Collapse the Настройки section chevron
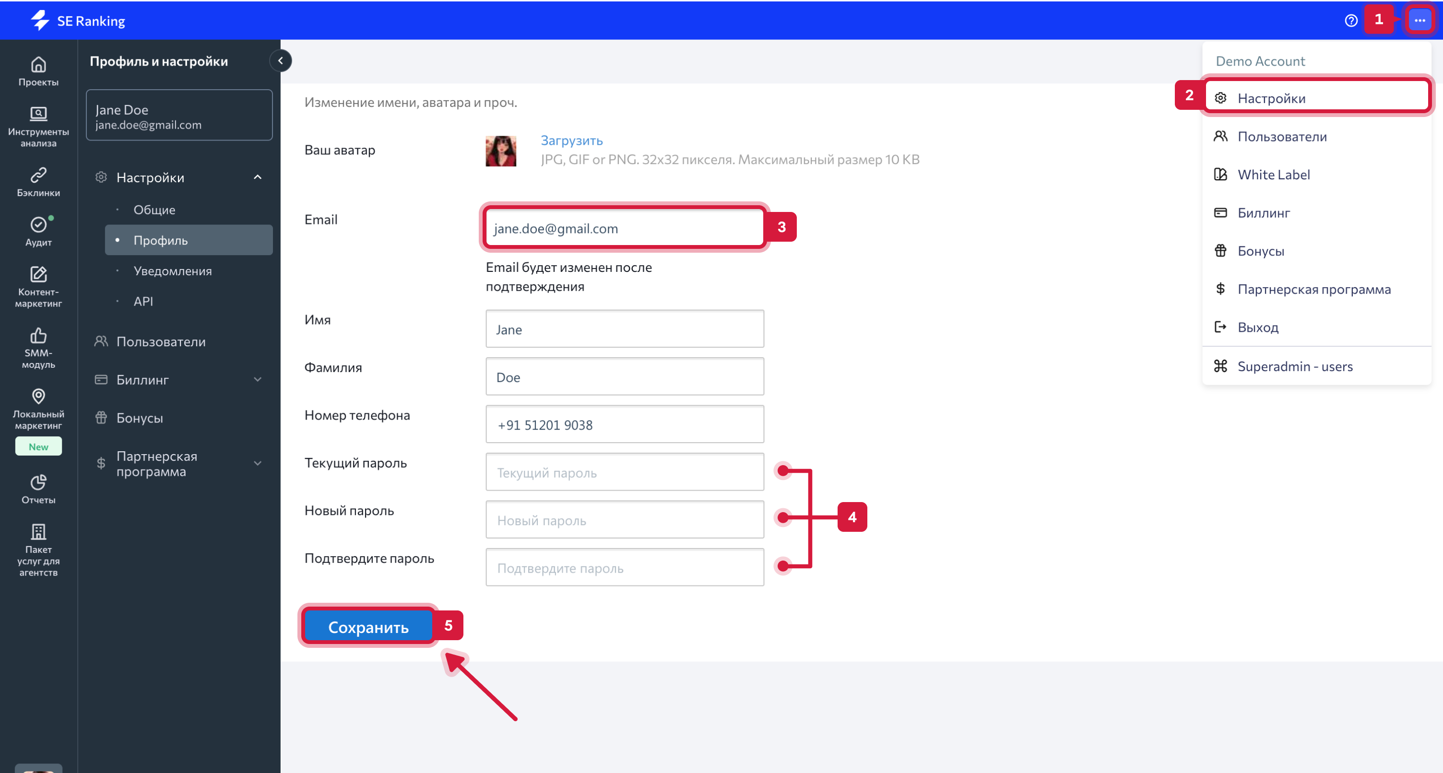The image size is (1443, 773). tap(258, 177)
